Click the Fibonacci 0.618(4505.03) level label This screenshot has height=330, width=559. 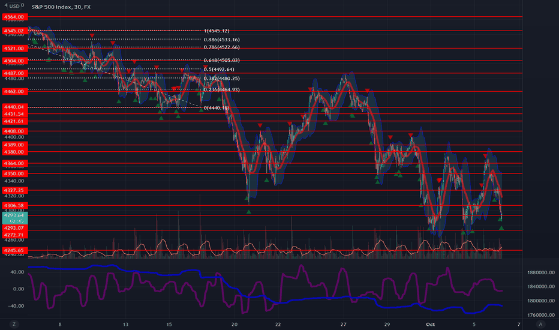click(221, 60)
